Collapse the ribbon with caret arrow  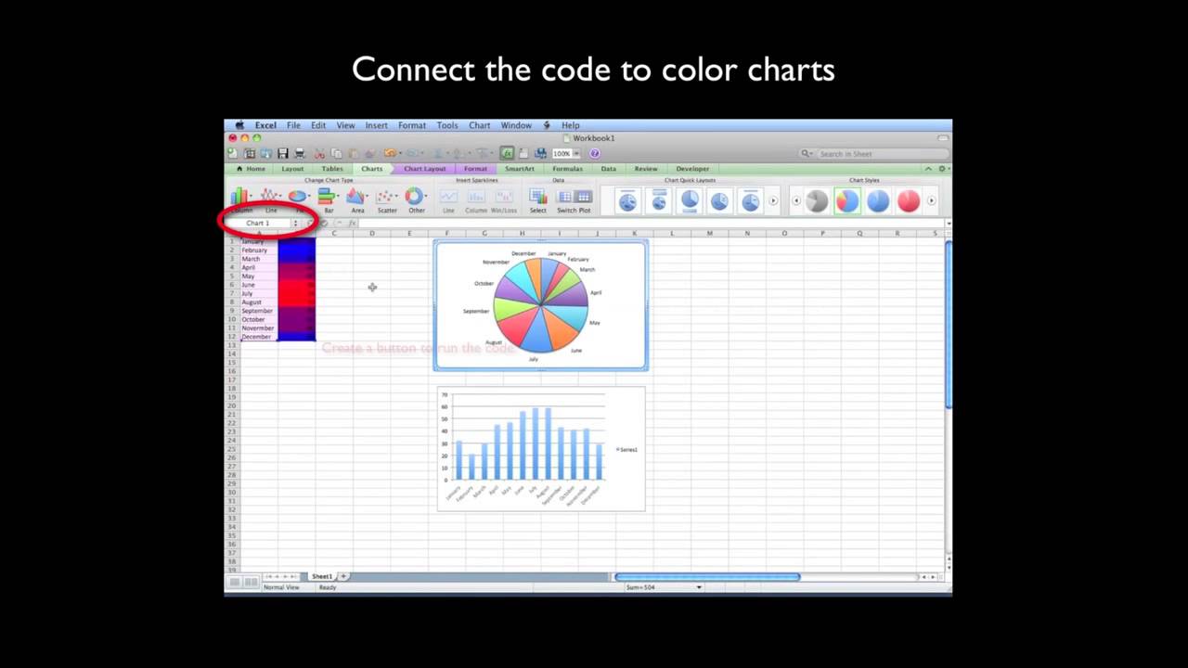(927, 169)
